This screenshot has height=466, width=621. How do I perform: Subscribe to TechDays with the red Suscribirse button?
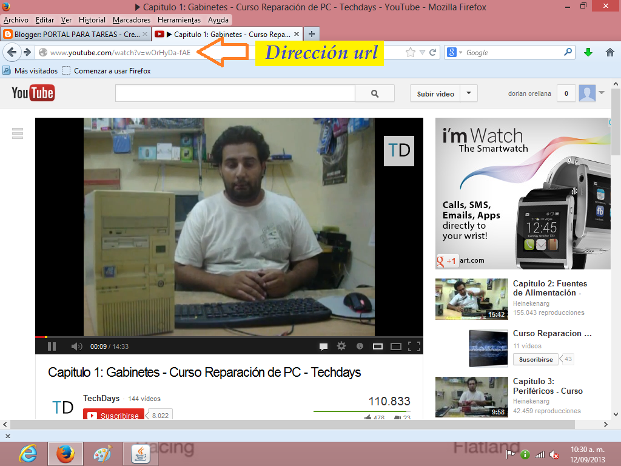[x=113, y=414]
